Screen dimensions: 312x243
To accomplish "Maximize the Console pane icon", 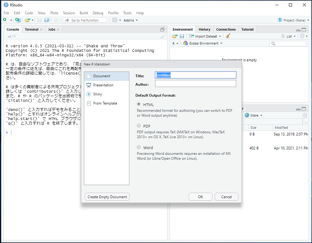I will coord(162,30).
